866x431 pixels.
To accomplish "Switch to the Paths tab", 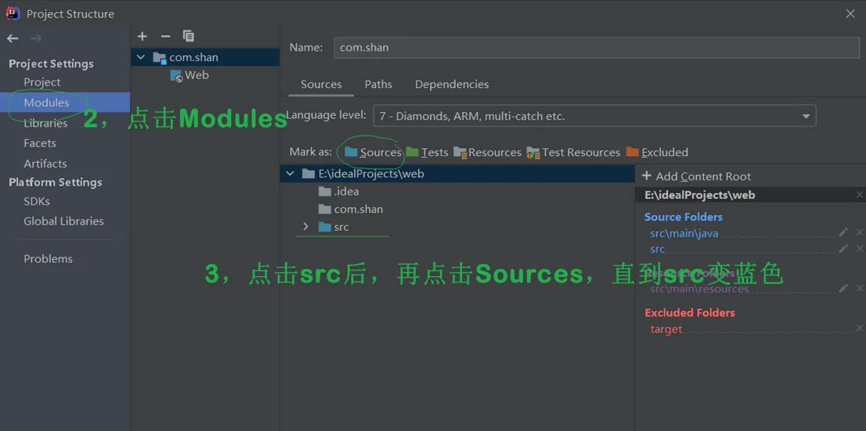I will click(378, 84).
